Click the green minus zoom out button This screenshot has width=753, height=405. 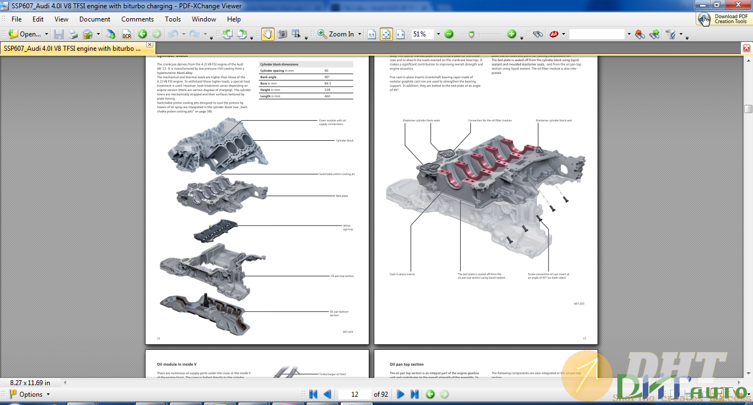[449, 34]
